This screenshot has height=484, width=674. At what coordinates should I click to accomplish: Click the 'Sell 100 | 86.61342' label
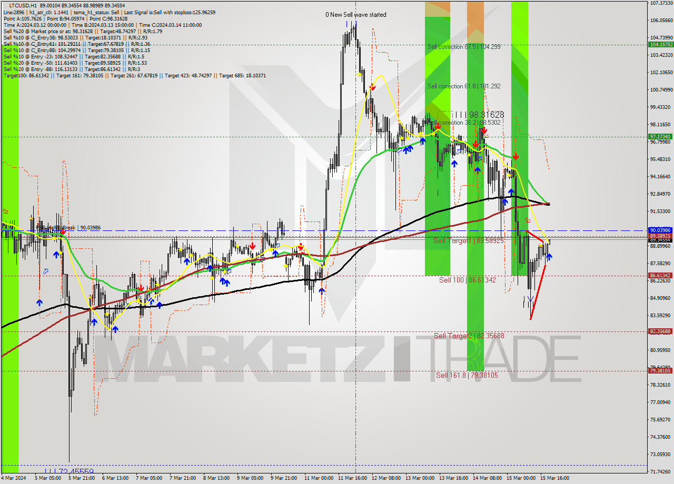tap(468, 280)
